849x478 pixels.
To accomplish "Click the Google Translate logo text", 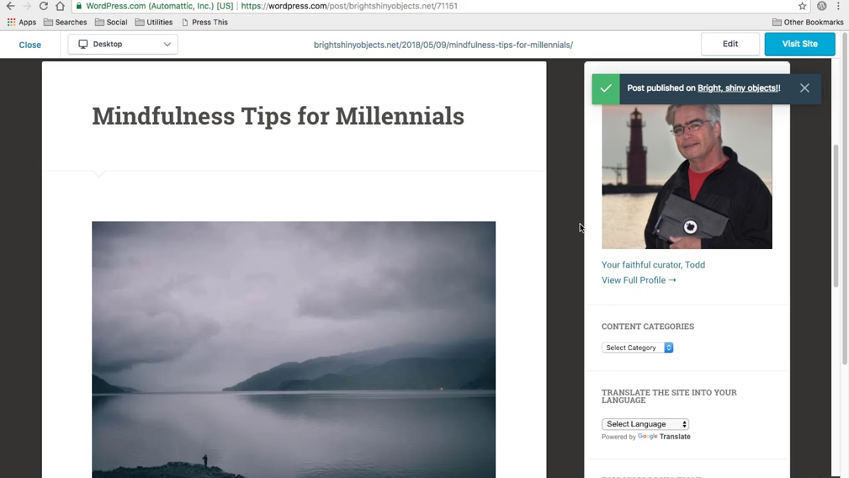I will pyautogui.click(x=664, y=437).
